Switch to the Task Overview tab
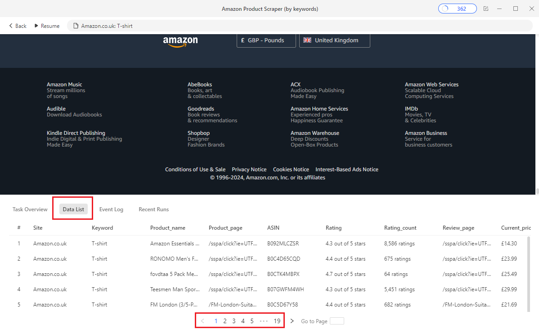The height and width of the screenshot is (329, 539). click(30, 209)
